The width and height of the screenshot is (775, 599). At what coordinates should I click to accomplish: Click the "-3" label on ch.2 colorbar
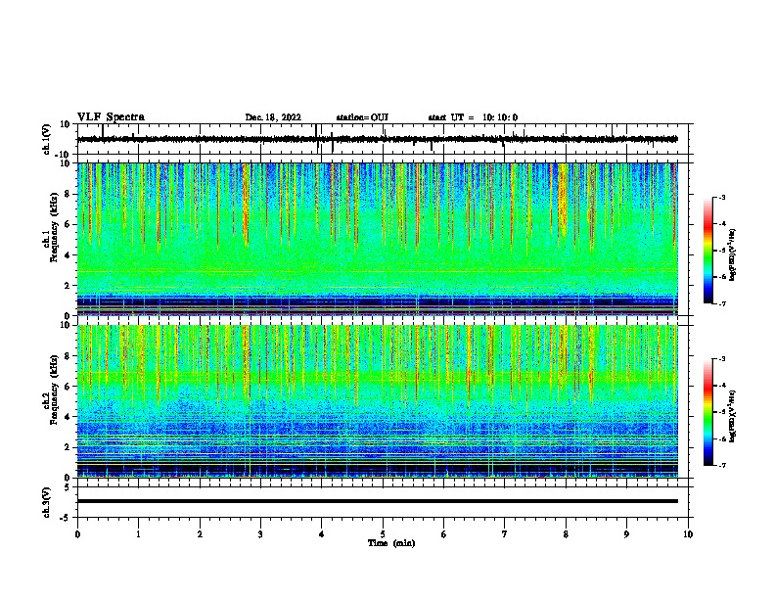pyautogui.click(x=721, y=359)
